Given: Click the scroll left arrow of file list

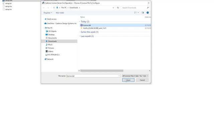Looking at the screenshot, I should tap(79, 71).
